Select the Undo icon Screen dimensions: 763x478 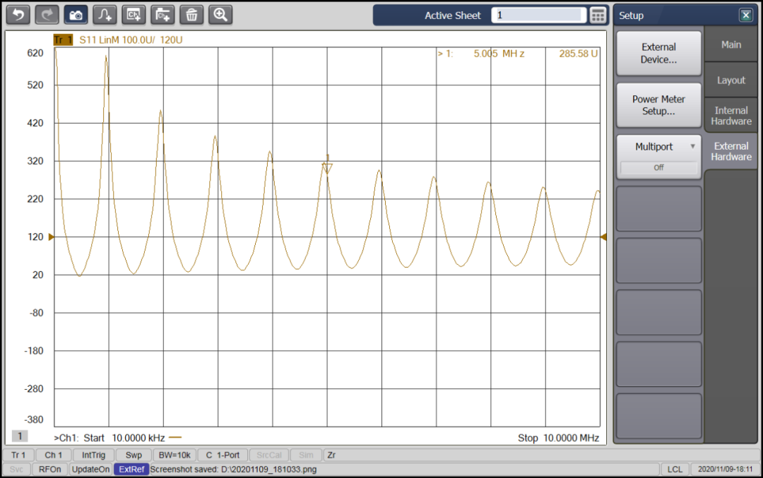(18, 14)
